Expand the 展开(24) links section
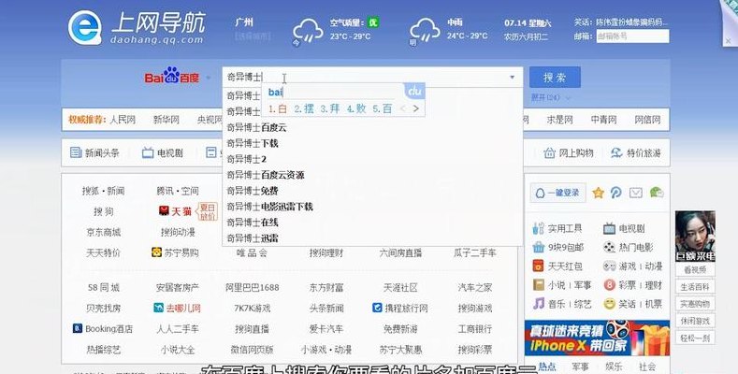Viewport: 738px width, 374px height. 551,97
